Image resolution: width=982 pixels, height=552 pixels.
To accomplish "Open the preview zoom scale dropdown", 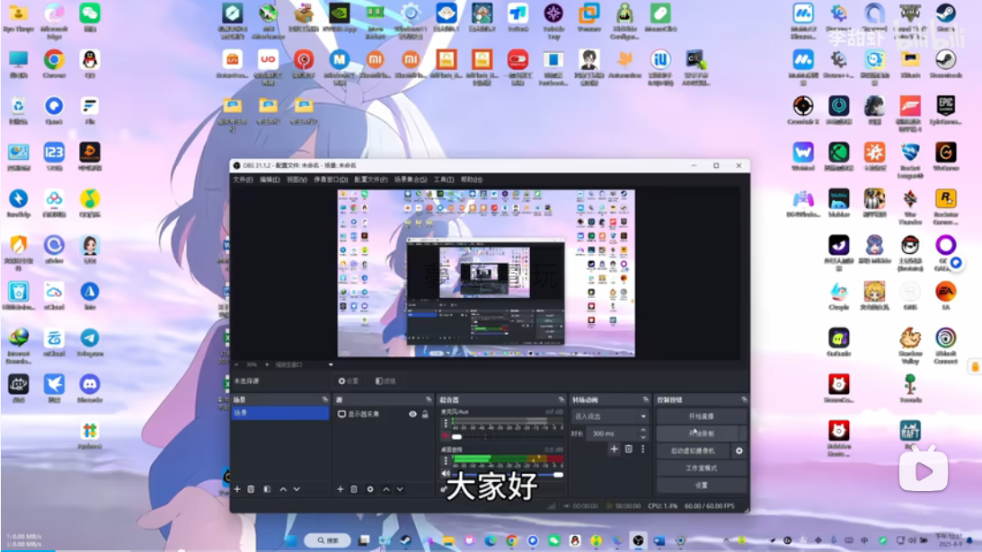I will [x=331, y=365].
